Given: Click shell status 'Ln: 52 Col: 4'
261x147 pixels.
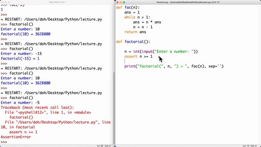Looking at the screenshot, I should click(104, 146).
